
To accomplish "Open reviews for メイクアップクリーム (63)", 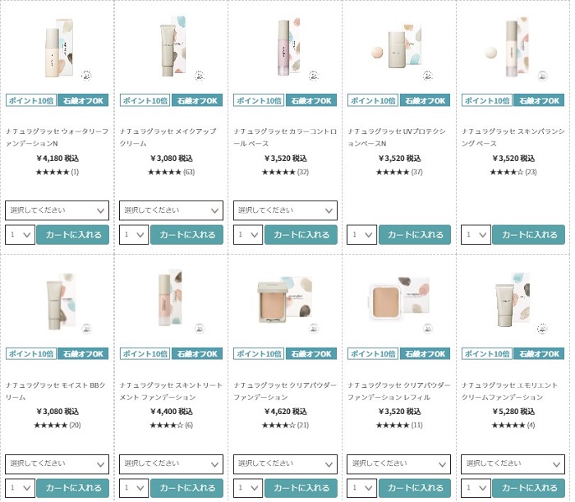I will click(x=171, y=172).
